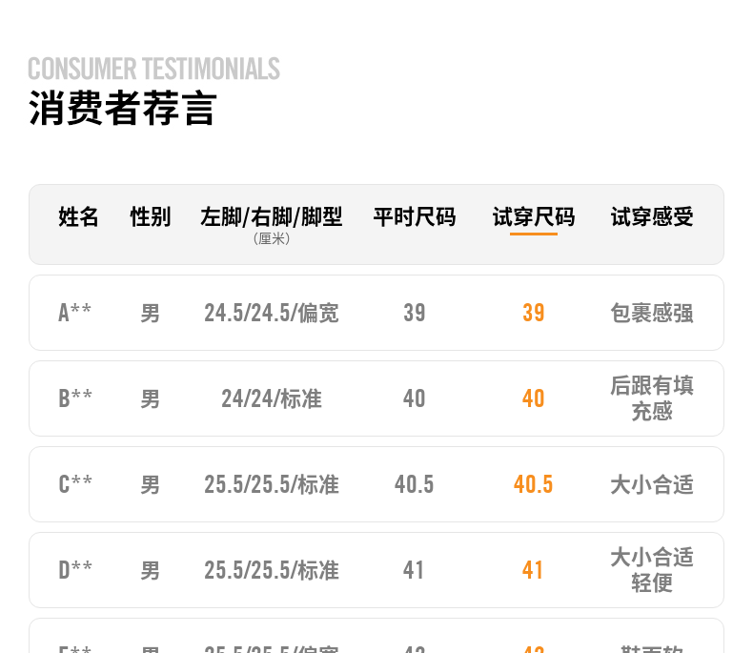Screen dimensions: 753x653
Task: Select the name "A**" in first row
Action: [75, 313]
